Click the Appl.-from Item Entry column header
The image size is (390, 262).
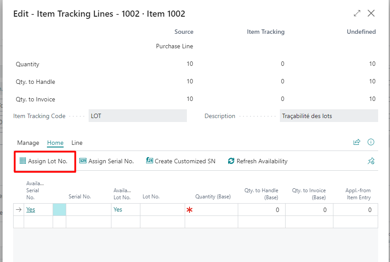click(358, 194)
